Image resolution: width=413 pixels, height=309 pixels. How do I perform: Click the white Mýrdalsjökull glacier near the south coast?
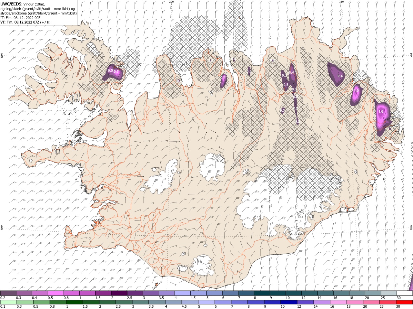click(x=202, y=266)
